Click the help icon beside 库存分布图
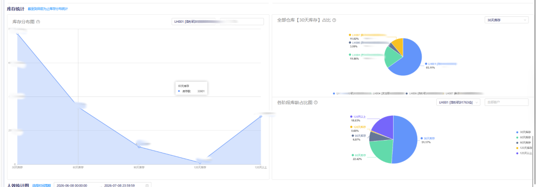The image size is (536, 187). (x=38, y=22)
